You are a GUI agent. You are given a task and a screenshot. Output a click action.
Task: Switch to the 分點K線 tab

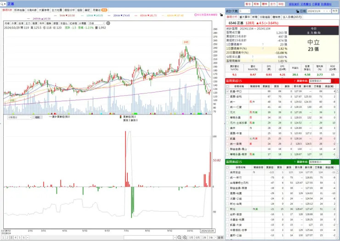(x=32, y=10)
